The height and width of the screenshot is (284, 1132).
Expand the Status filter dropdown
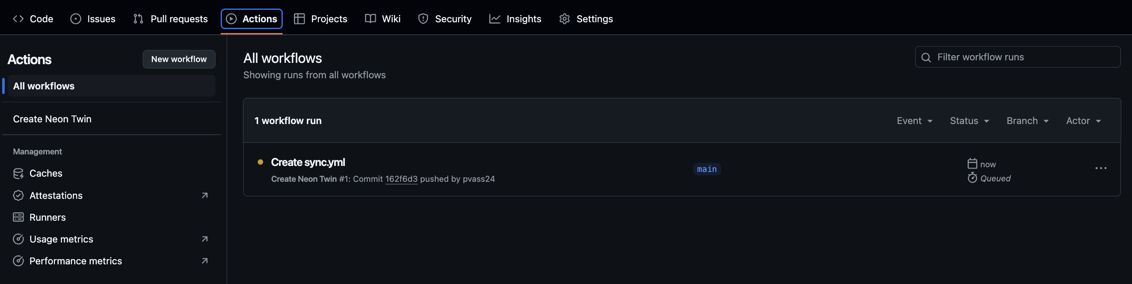pos(970,121)
